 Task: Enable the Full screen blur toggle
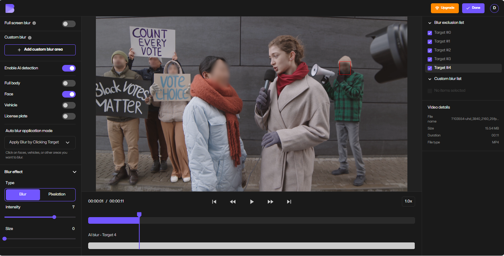pyautogui.click(x=69, y=24)
